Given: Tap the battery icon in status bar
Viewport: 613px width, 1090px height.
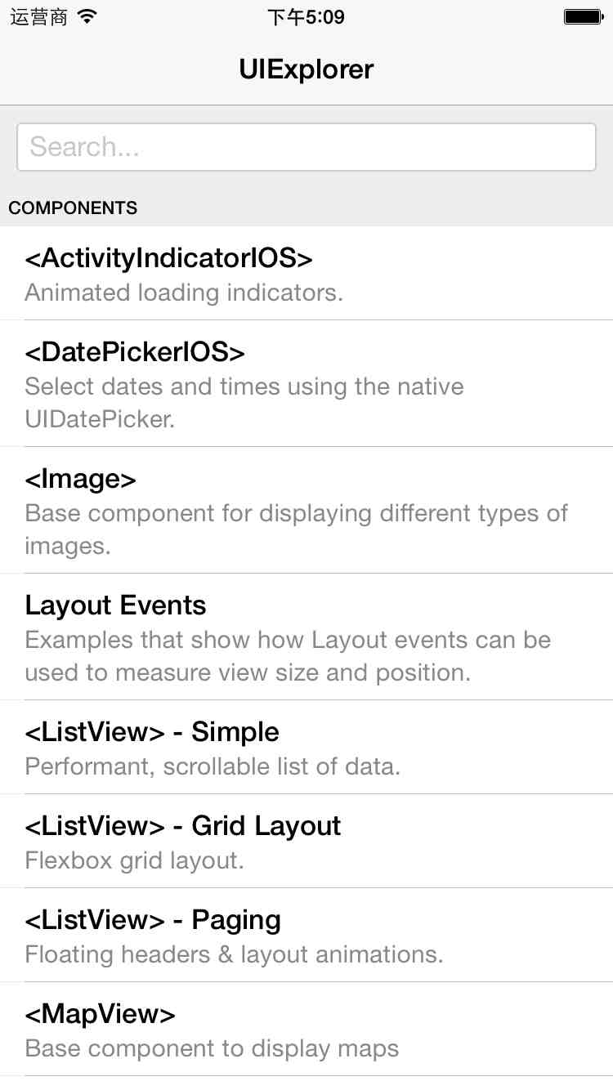Looking at the screenshot, I should tap(584, 16).
